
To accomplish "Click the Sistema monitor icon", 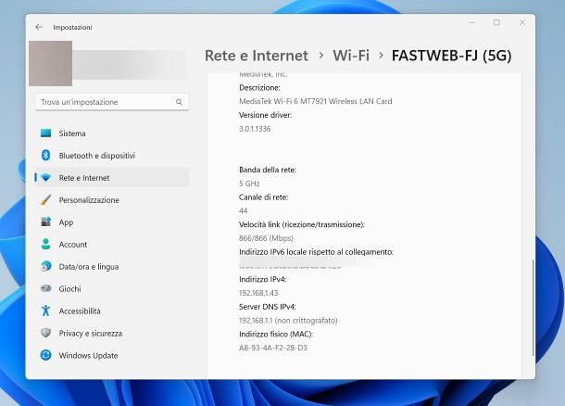I will point(45,133).
